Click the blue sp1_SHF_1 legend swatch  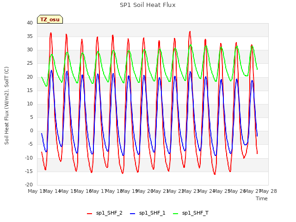click(133, 214)
